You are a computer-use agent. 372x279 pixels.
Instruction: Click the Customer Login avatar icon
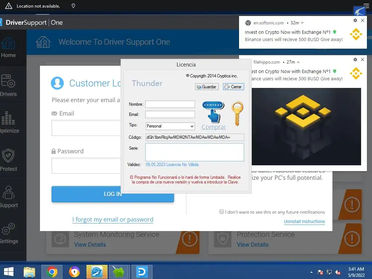click(57, 83)
